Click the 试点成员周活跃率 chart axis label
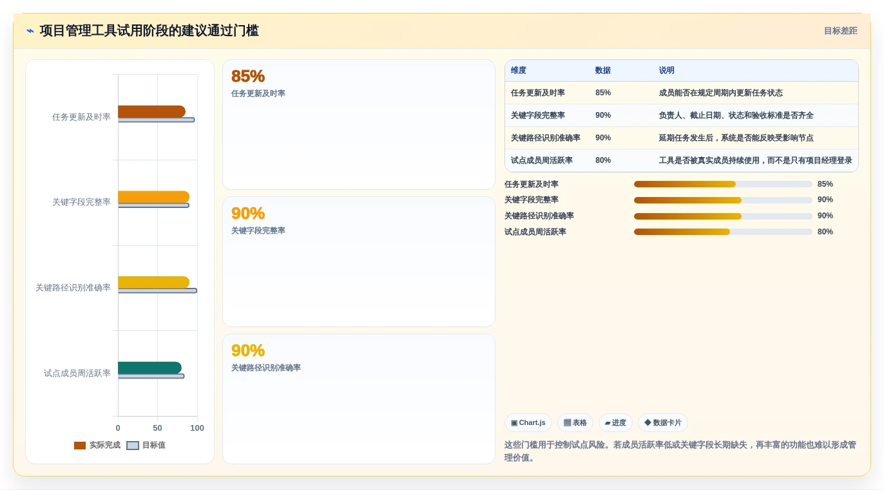Image resolution: width=884 pixels, height=490 pixels. click(77, 373)
